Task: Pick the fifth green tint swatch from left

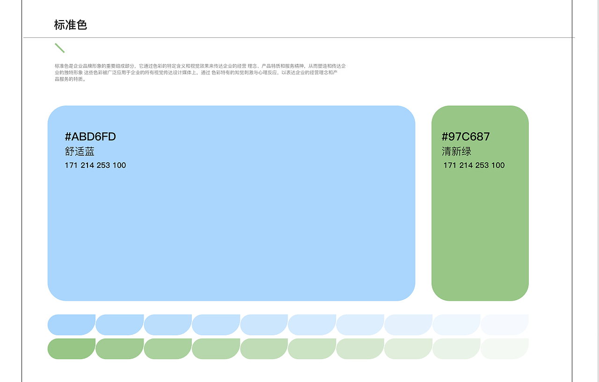Action: (264, 349)
